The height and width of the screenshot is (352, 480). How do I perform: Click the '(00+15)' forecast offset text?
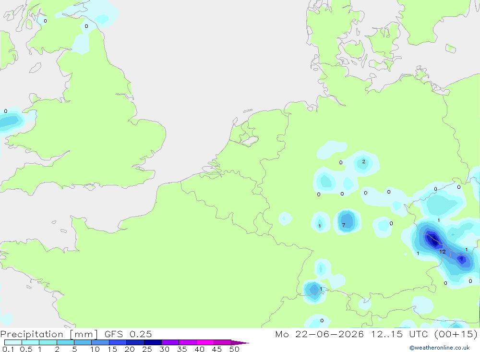456,334
